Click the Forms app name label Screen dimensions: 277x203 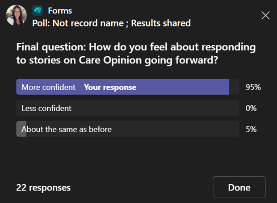tap(60, 11)
